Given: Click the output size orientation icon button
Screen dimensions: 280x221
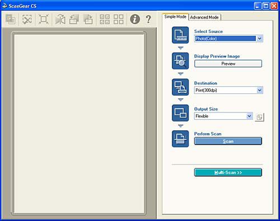Looking at the screenshot, I should [x=259, y=117].
